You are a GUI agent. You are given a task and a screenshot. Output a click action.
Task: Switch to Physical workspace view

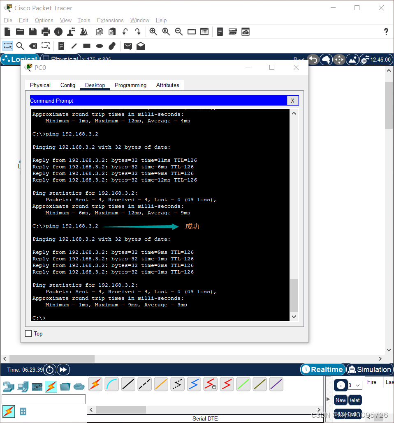pos(61,59)
